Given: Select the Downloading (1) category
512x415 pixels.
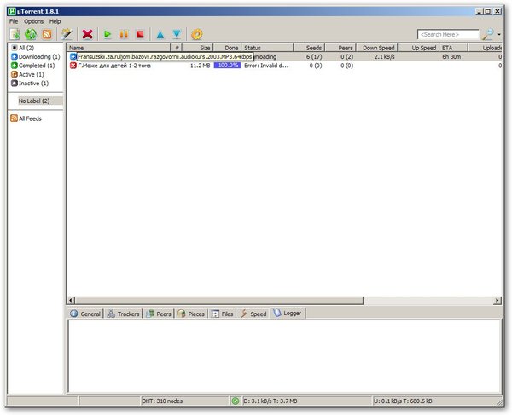Looking at the screenshot, I should (36, 57).
